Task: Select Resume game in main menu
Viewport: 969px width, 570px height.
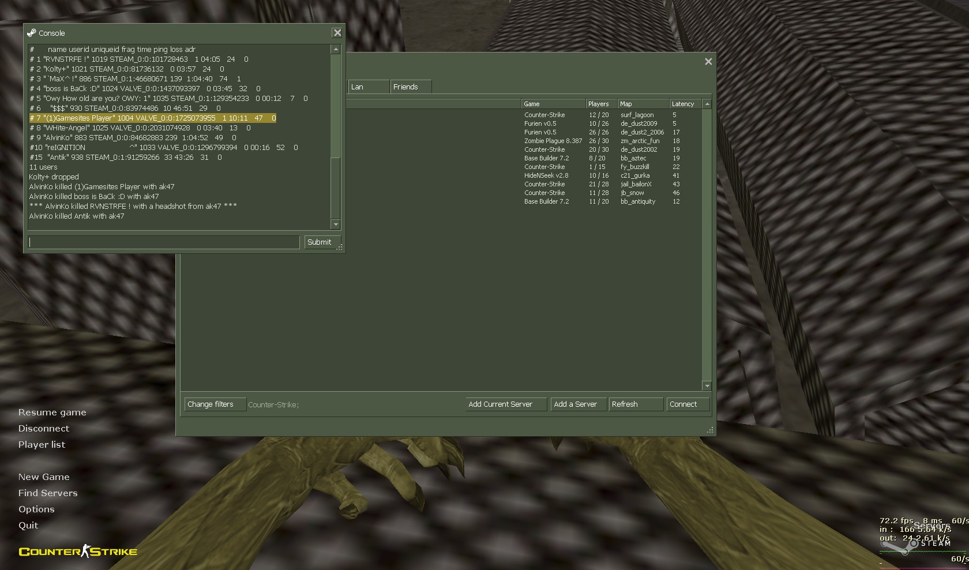Action: (x=52, y=412)
